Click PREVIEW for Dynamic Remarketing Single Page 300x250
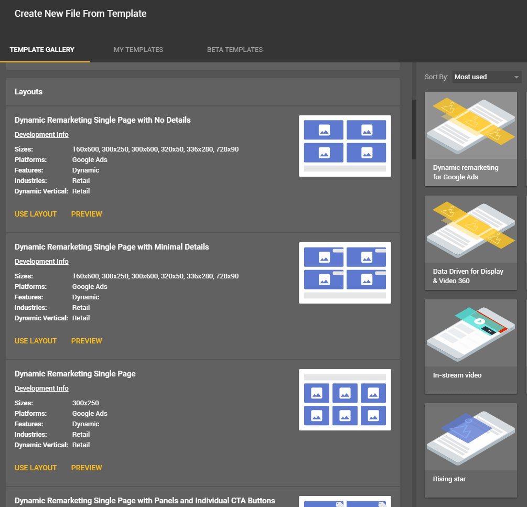 (87, 468)
